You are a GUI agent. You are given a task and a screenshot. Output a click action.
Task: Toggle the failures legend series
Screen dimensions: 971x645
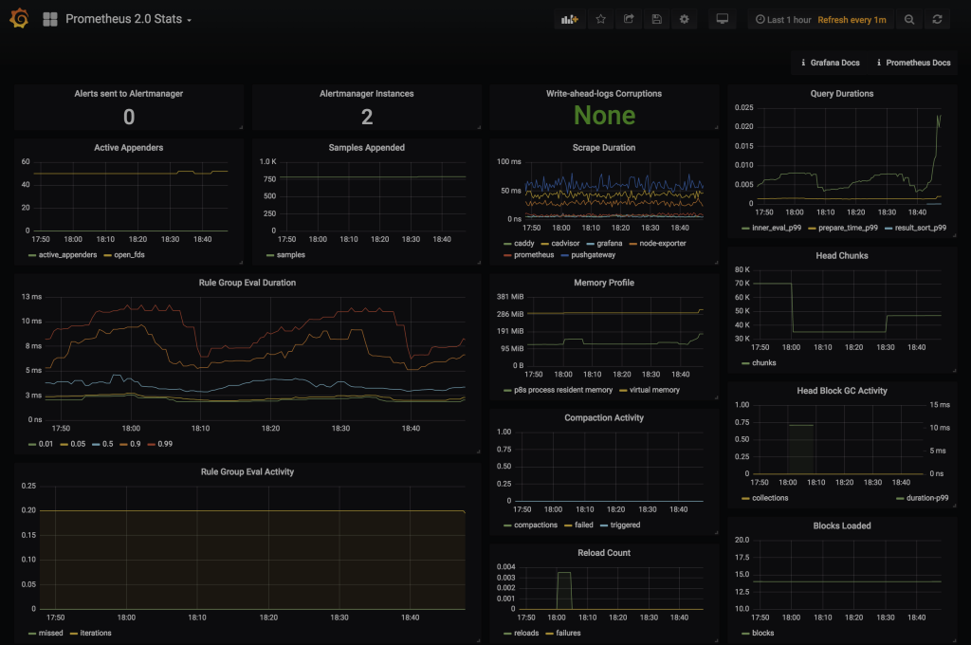pyautogui.click(x=568, y=633)
